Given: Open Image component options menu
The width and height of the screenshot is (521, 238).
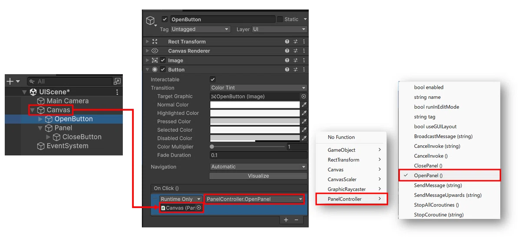Looking at the screenshot, I should point(304,60).
